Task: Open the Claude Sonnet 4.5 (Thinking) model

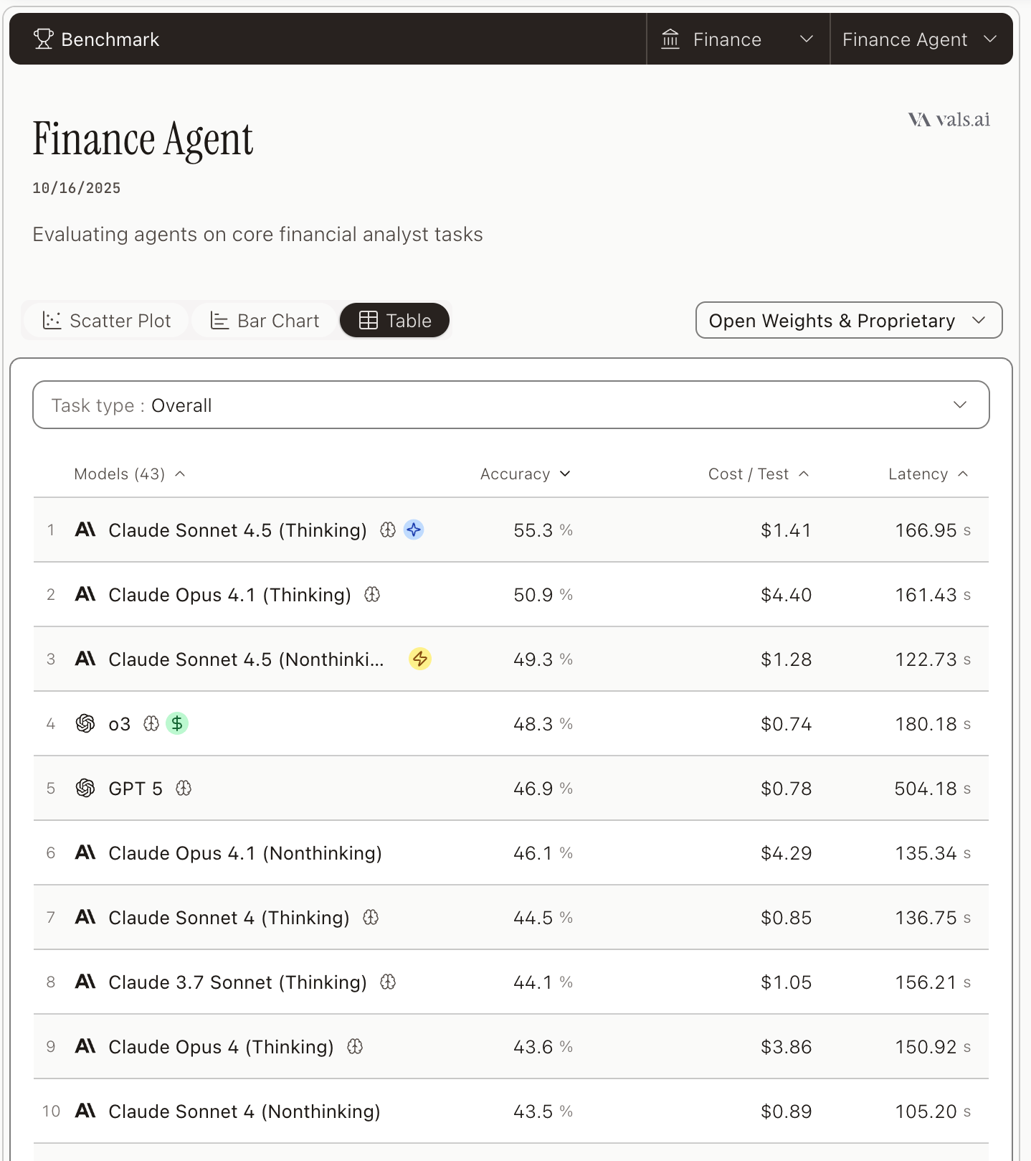Action: (237, 530)
